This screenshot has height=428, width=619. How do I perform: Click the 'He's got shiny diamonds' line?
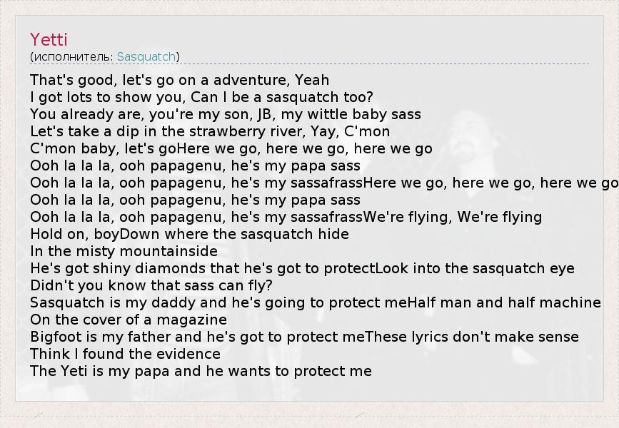tap(302, 268)
